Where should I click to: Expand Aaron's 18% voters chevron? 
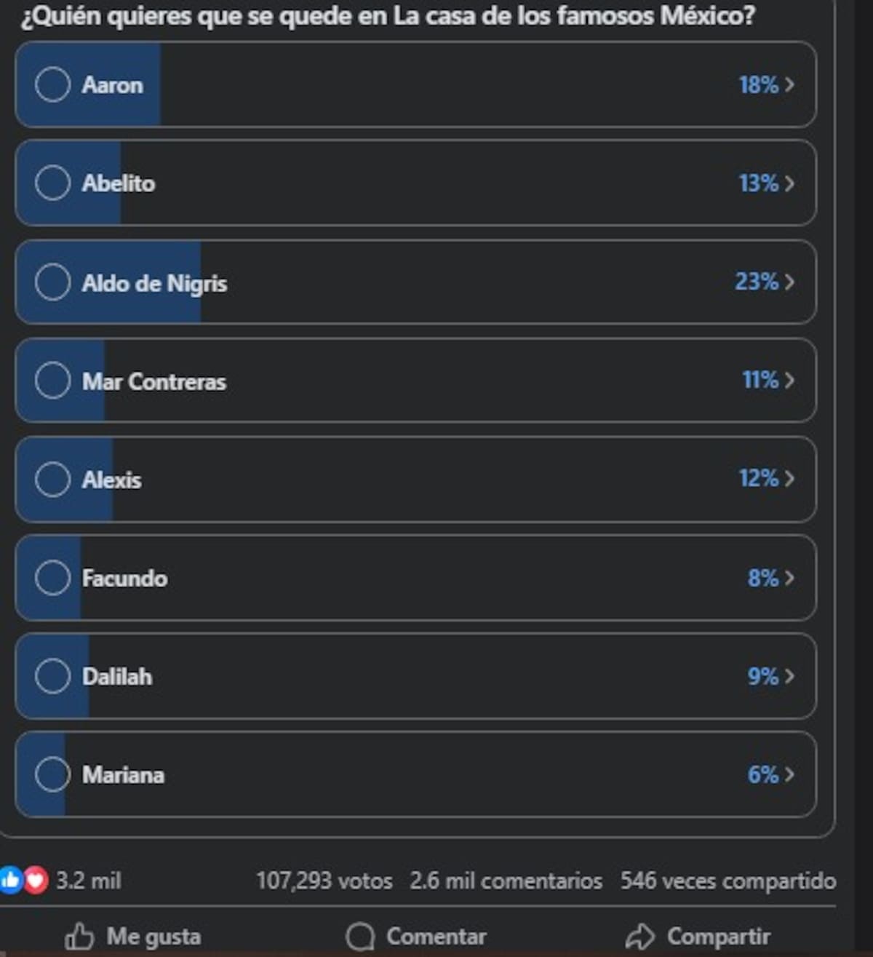[789, 84]
